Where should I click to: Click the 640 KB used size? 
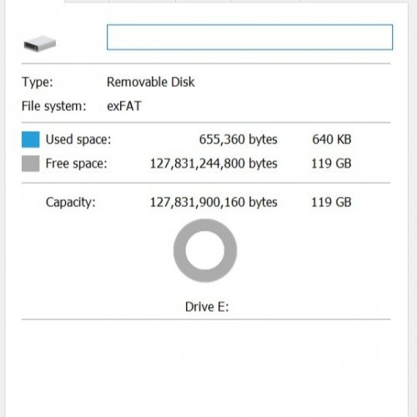332,139
